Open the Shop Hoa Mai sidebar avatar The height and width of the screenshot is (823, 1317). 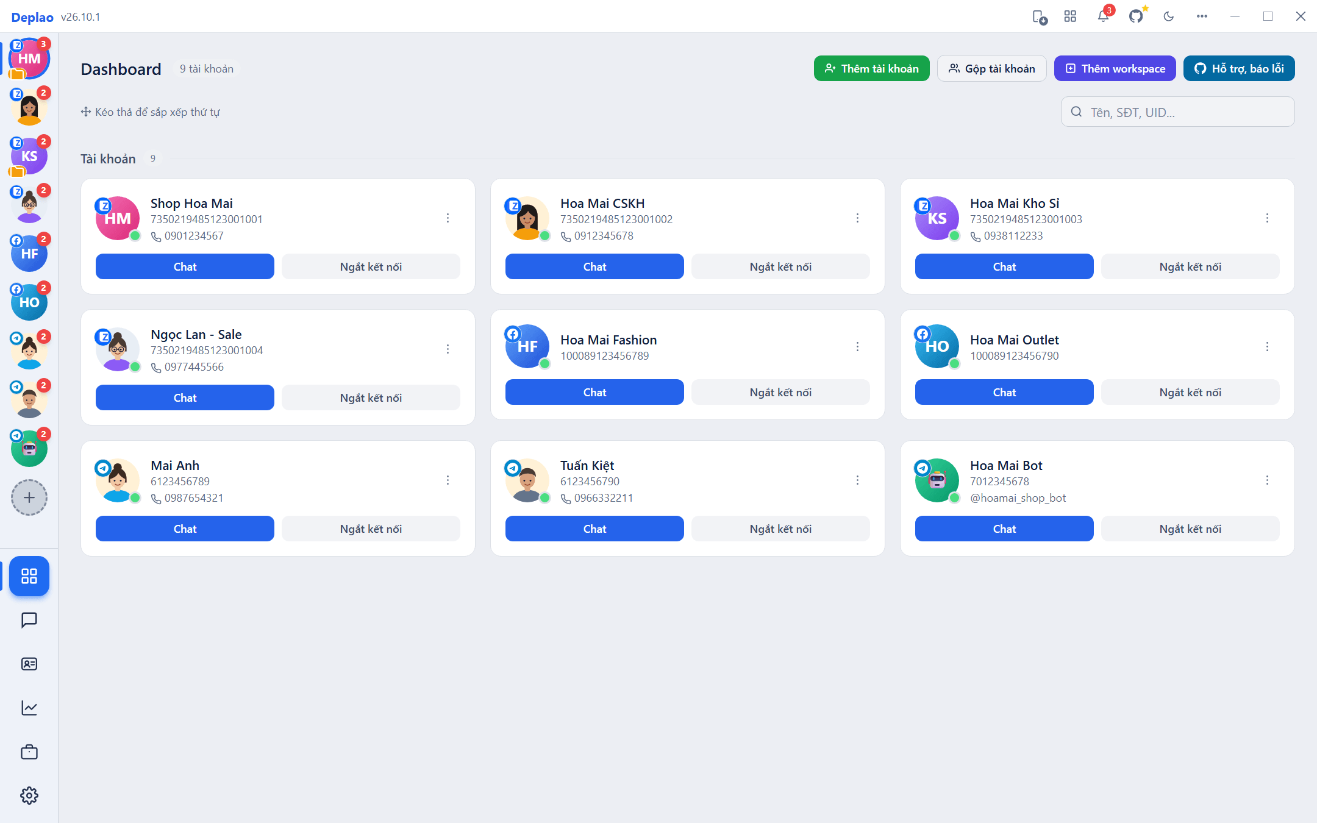[x=29, y=59]
